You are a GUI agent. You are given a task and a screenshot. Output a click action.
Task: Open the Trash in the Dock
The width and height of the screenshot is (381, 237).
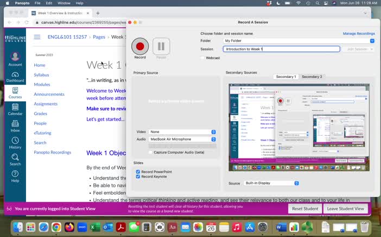(364, 227)
